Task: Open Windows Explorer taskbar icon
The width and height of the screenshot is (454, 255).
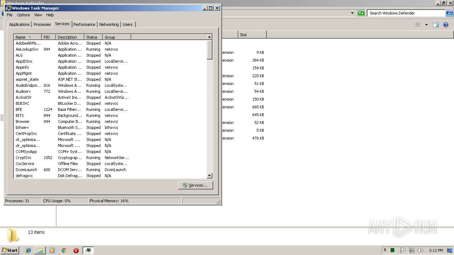Action: [x=40, y=250]
